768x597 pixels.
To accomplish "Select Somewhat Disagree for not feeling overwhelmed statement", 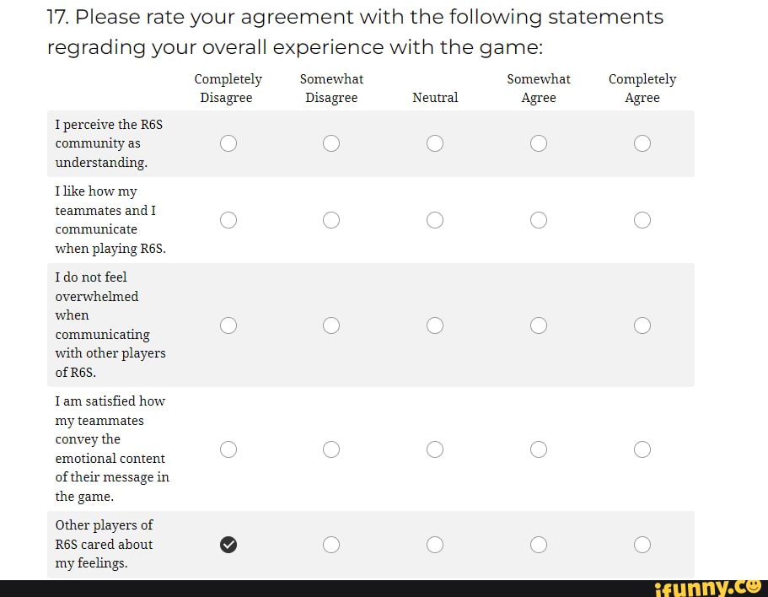I will tap(331, 325).
